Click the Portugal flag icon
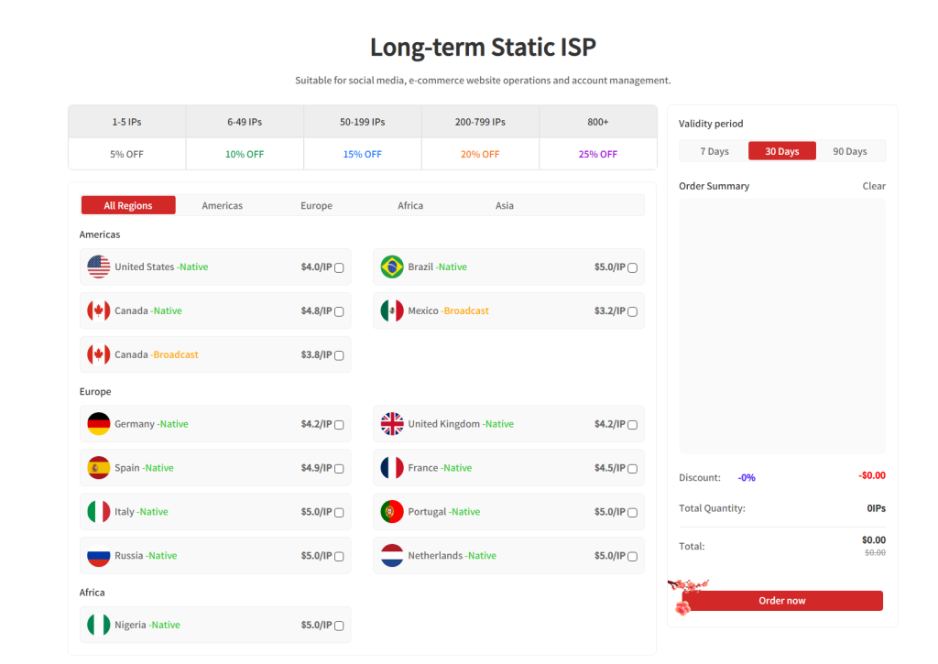 [x=392, y=512]
